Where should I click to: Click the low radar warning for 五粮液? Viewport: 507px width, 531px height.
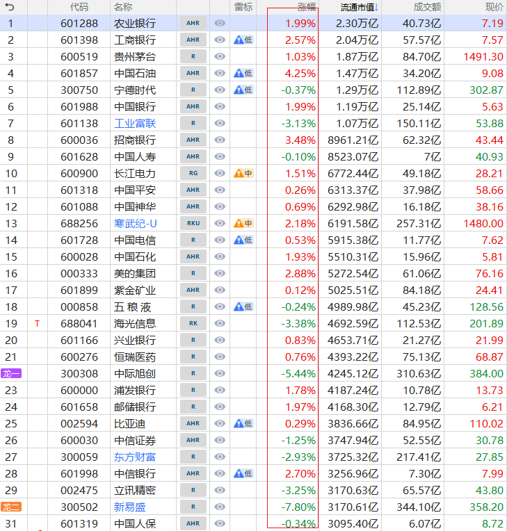243,307
